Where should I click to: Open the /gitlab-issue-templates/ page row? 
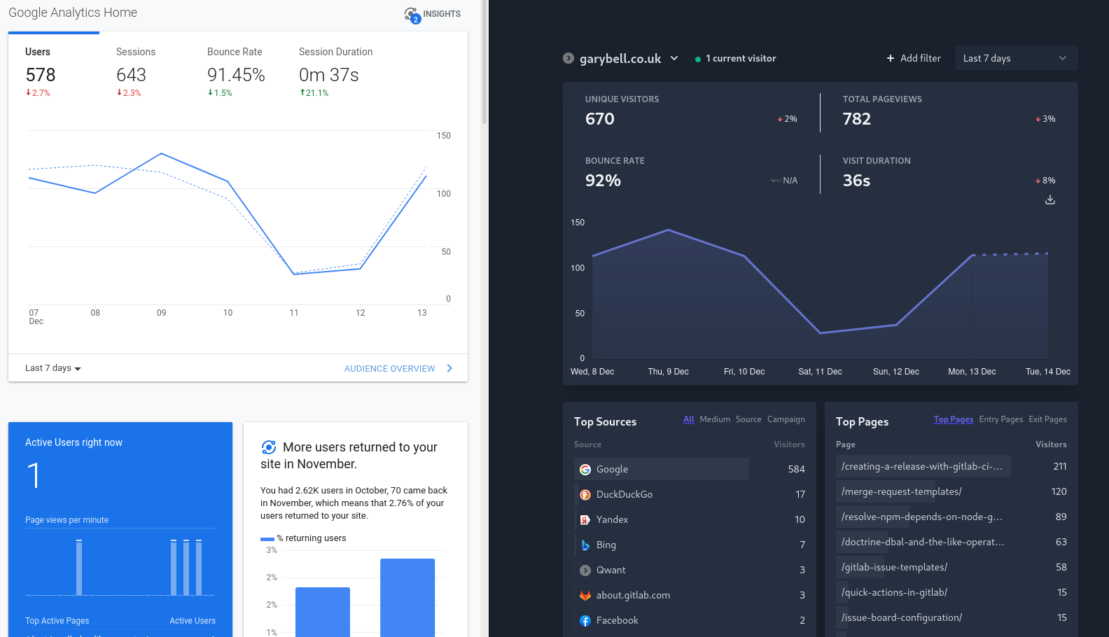click(951, 567)
